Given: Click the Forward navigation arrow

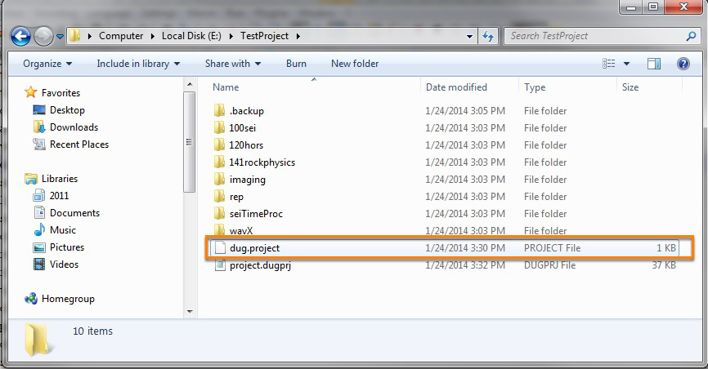Looking at the screenshot, I should tap(44, 36).
